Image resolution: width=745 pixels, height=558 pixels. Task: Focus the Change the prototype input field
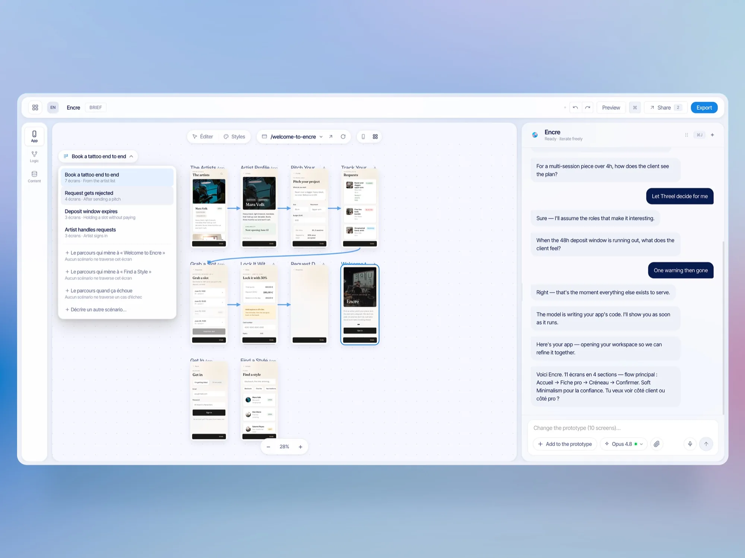[x=622, y=428]
